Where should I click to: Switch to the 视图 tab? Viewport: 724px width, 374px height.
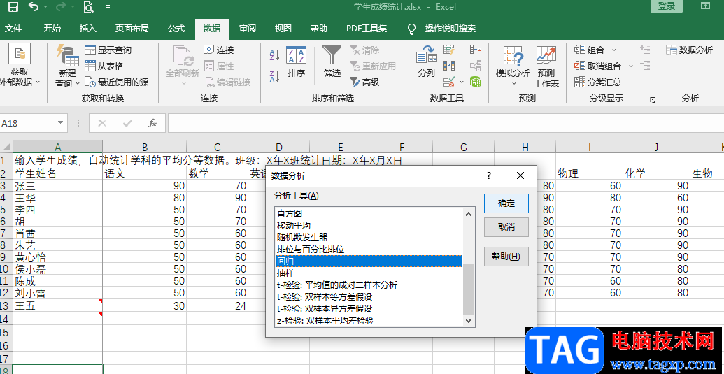click(283, 29)
